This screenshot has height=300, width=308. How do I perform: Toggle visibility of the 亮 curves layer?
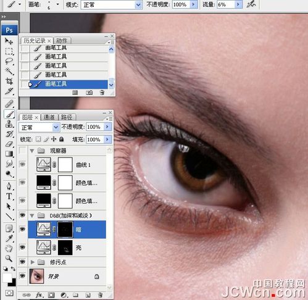coord(22,247)
